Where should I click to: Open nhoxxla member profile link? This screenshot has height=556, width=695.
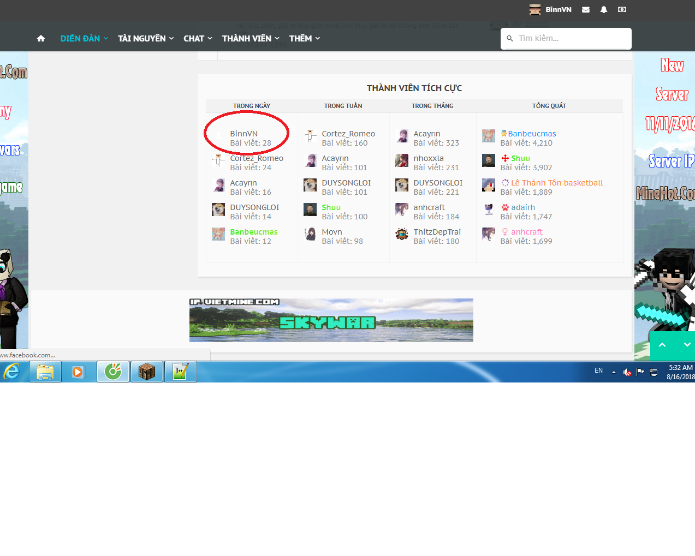[429, 158]
